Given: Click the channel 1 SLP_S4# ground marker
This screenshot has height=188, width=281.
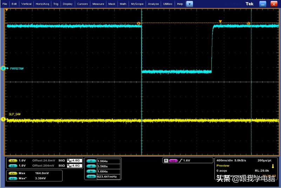Looking at the screenshot, I should tap(3, 119).
